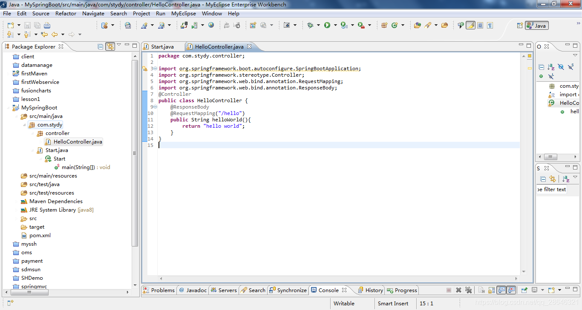The width and height of the screenshot is (582, 310).
Task: Click the Last Edit Location arrow icon
Action: coord(44,34)
